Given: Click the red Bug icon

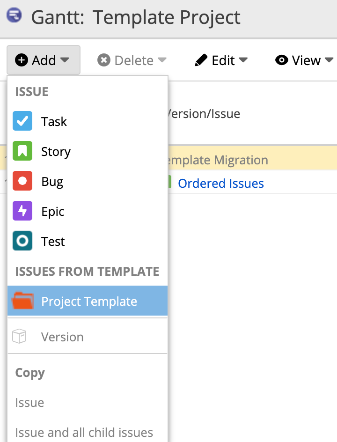Looking at the screenshot, I should (x=22, y=181).
